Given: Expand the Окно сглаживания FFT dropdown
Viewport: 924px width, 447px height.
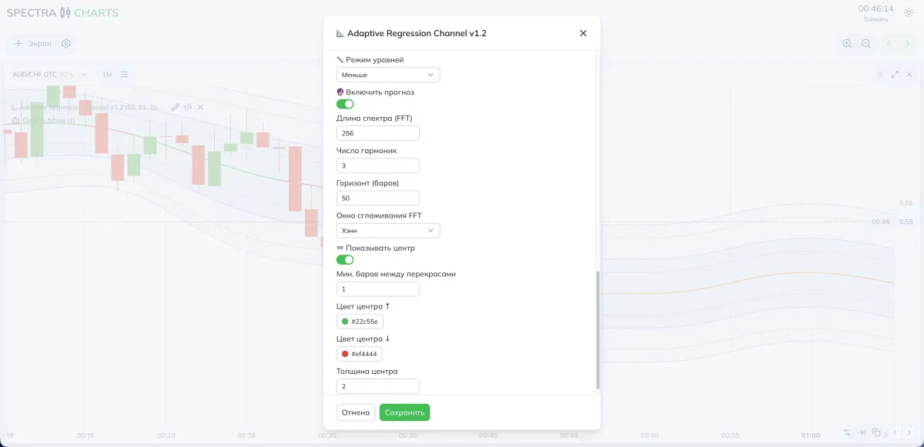Looking at the screenshot, I should point(388,231).
